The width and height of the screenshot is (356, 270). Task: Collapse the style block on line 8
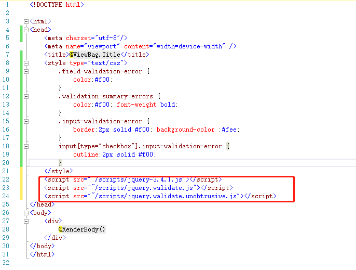coord(26,63)
